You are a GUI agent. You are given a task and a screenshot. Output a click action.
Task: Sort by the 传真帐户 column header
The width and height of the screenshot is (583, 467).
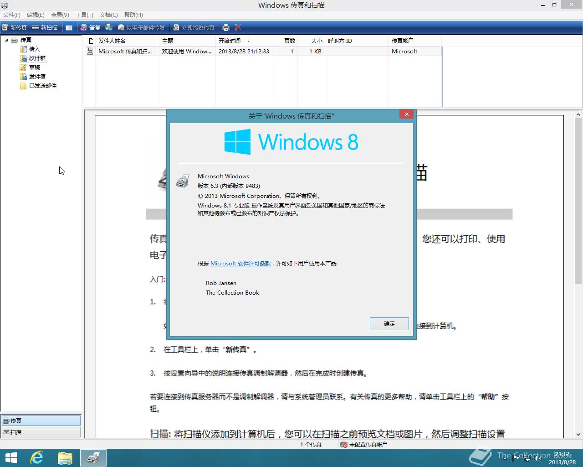[415, 41]
